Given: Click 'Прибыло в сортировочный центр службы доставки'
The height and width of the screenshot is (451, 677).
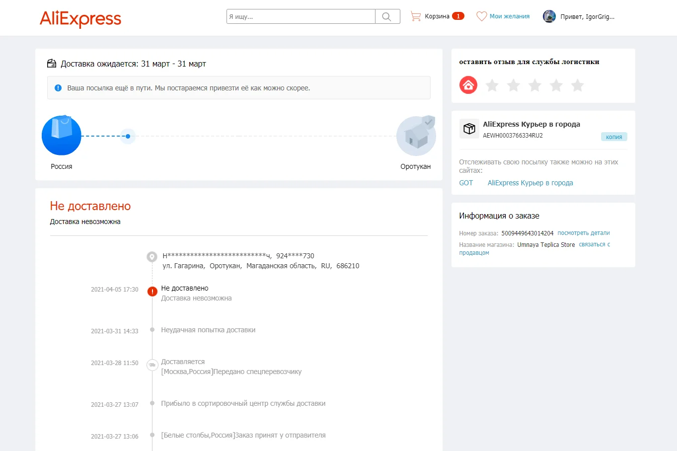Looking at the screenshot, I should pyautogui.click(x=243, y=403).
